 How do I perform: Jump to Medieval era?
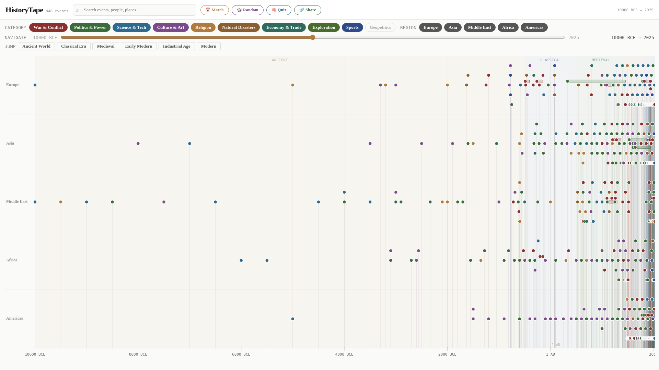(106, 46)
